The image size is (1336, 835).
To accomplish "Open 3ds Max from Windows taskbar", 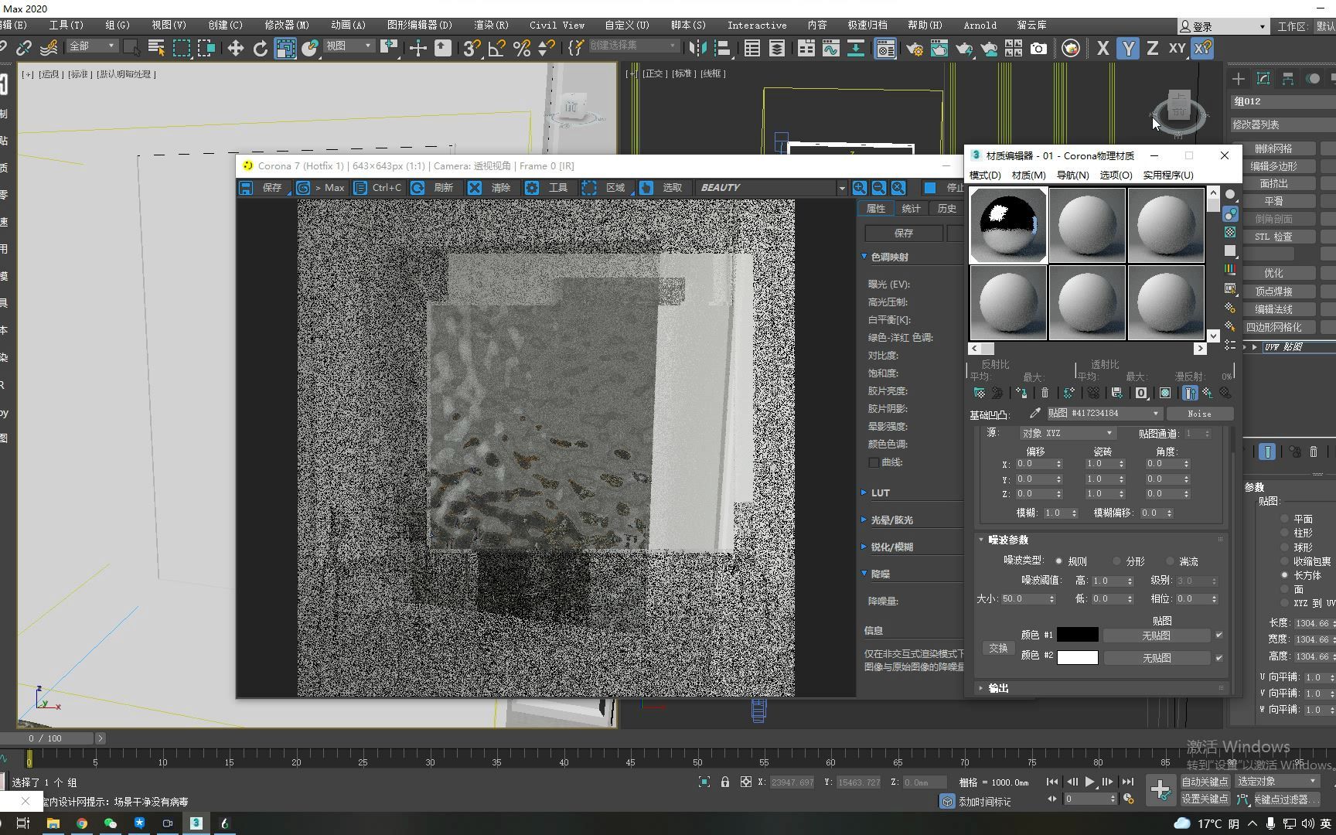I will click(196, 823).
